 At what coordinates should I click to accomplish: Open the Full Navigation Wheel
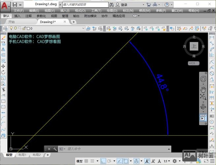[x=203, y=79]
